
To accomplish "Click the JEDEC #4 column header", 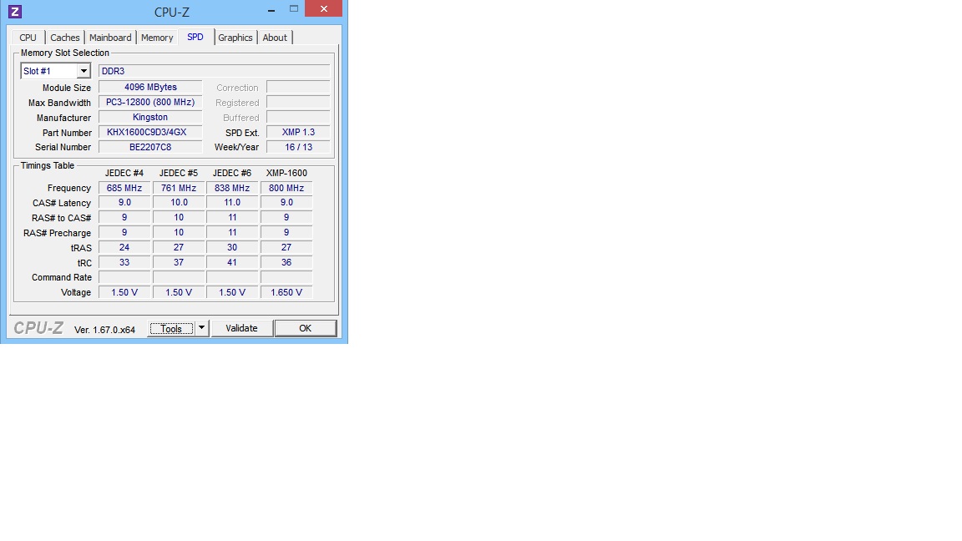I will [124, 173].
